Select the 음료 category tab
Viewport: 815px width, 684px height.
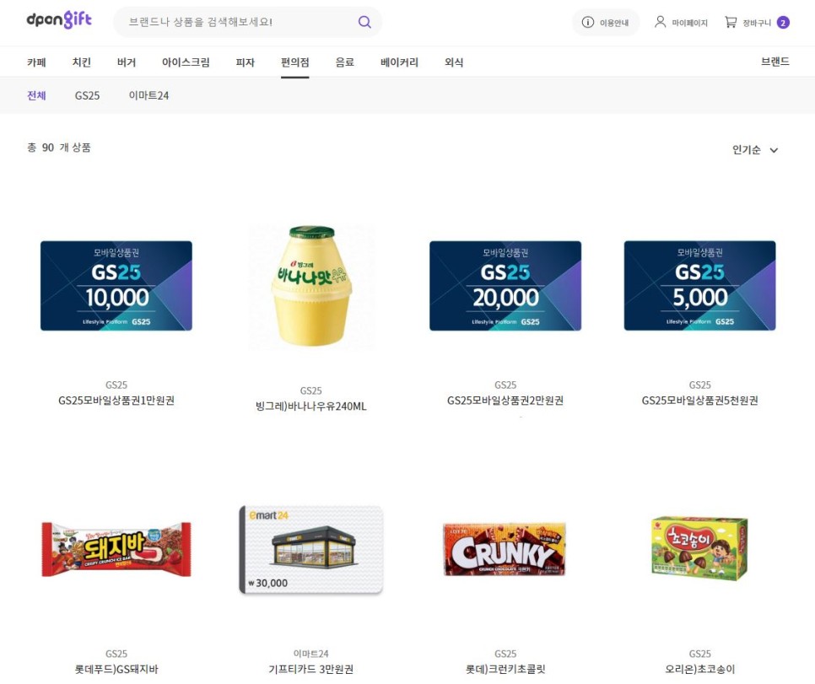click(344, 62)
